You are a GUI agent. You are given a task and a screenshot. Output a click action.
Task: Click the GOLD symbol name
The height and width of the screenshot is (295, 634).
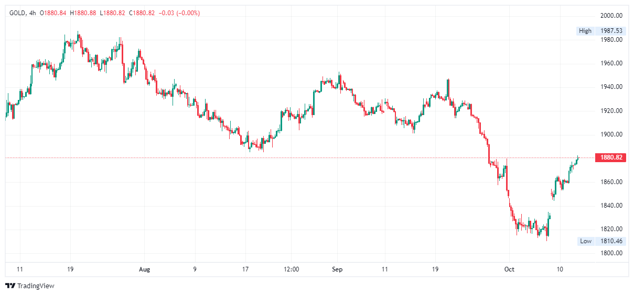(x=17, y=13)
